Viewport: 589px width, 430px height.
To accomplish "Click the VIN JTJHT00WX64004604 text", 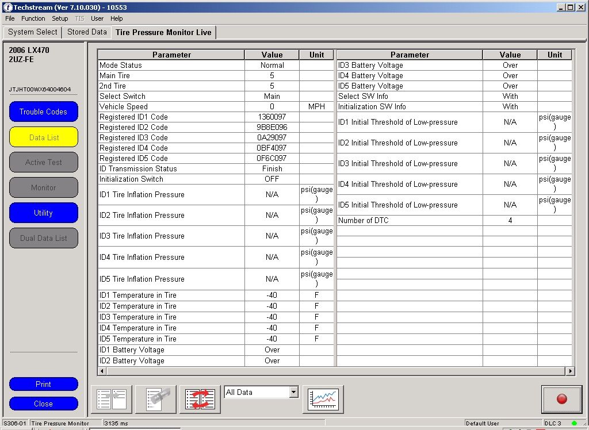I will (x=40, y=89).
